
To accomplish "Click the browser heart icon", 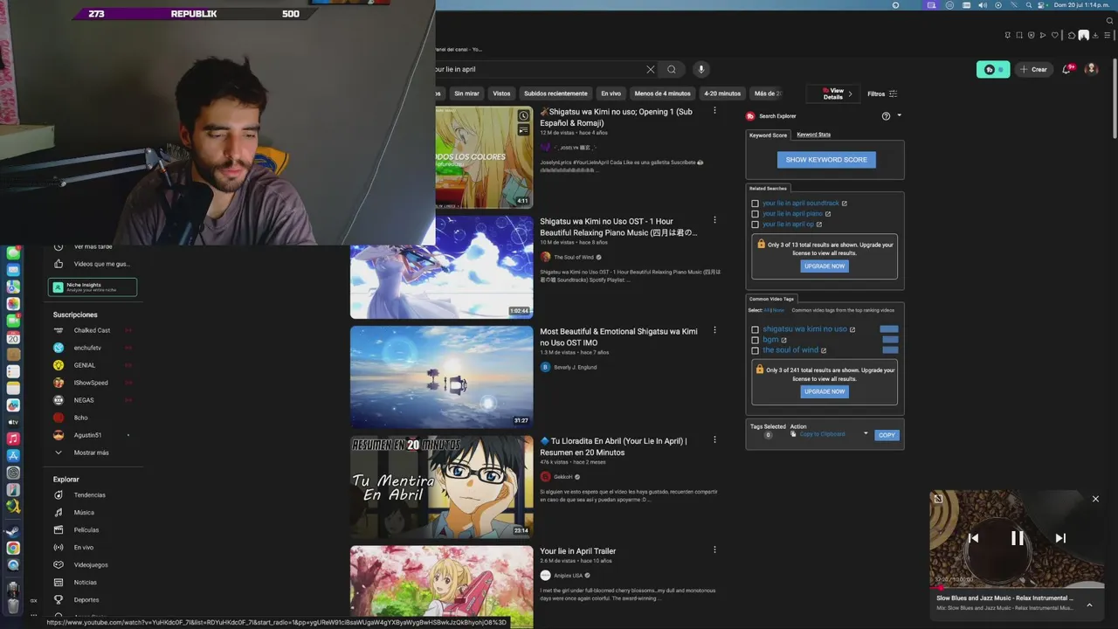I will (1055, 36).
